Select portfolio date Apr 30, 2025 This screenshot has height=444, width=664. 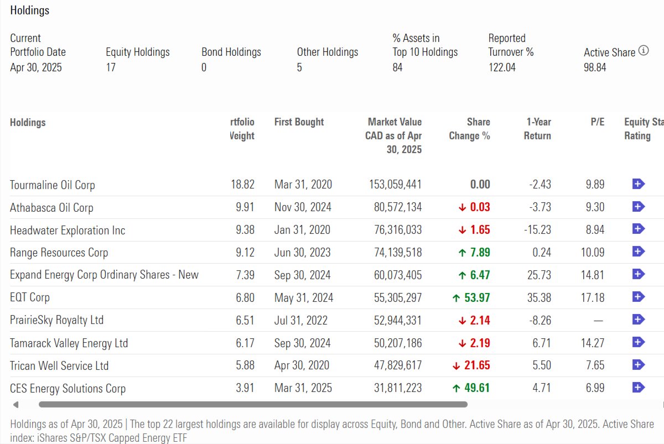click(36, 67)
